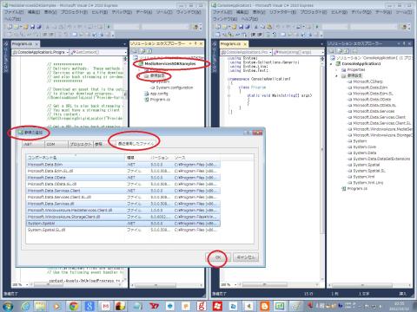This screenshot has width=417, height=312.
Task: Click Save icon in left window toolbar
Action: pyautogui.click(x=32, y=27)
